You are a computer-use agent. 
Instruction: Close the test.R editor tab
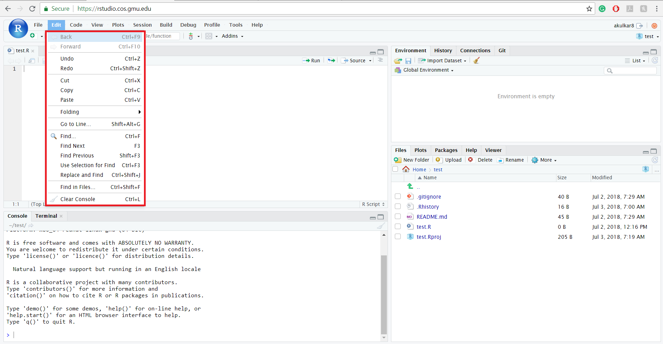[33, 51]
